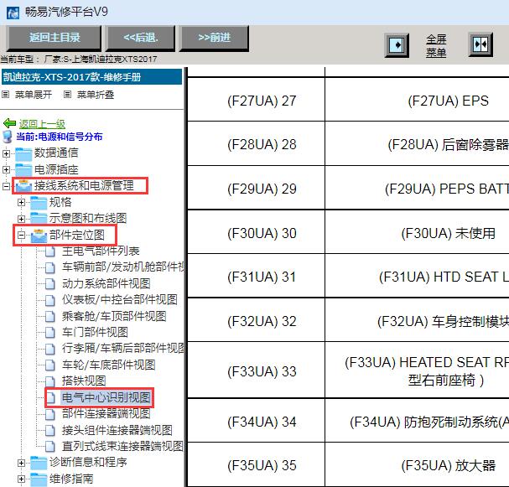Open the 全屏菜单 full screen menu link
Image resolution: width=509 pixels, height=487 pixels.
tap(436, 46)
